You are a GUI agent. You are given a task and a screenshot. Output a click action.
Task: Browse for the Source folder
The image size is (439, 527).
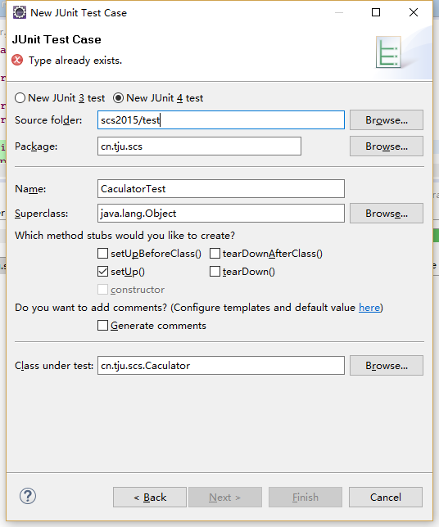coord(387,120)
